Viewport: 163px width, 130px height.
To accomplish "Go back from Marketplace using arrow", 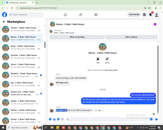I will coord(4,22).
